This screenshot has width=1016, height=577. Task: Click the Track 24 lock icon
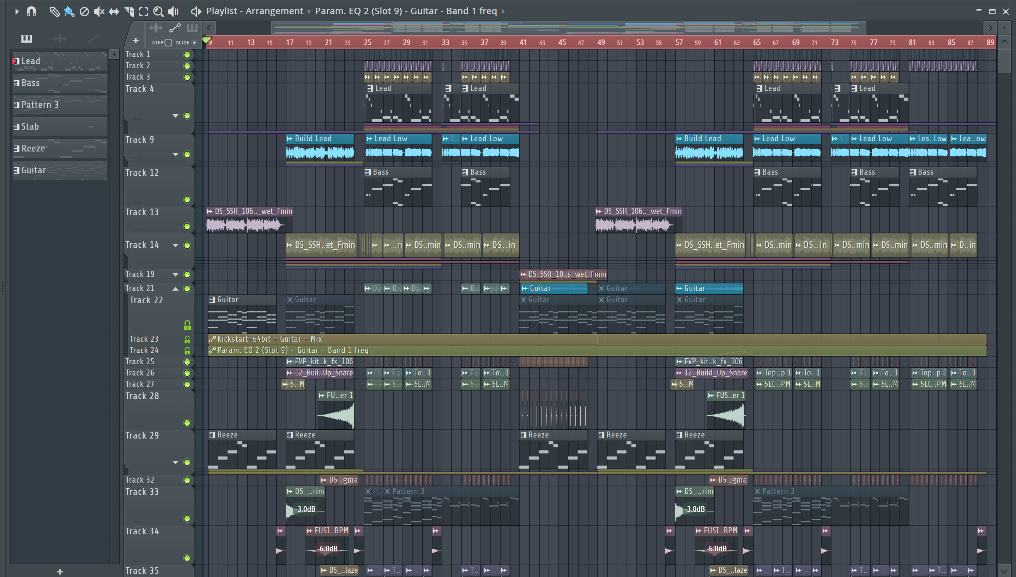click(x=187, y=351)
